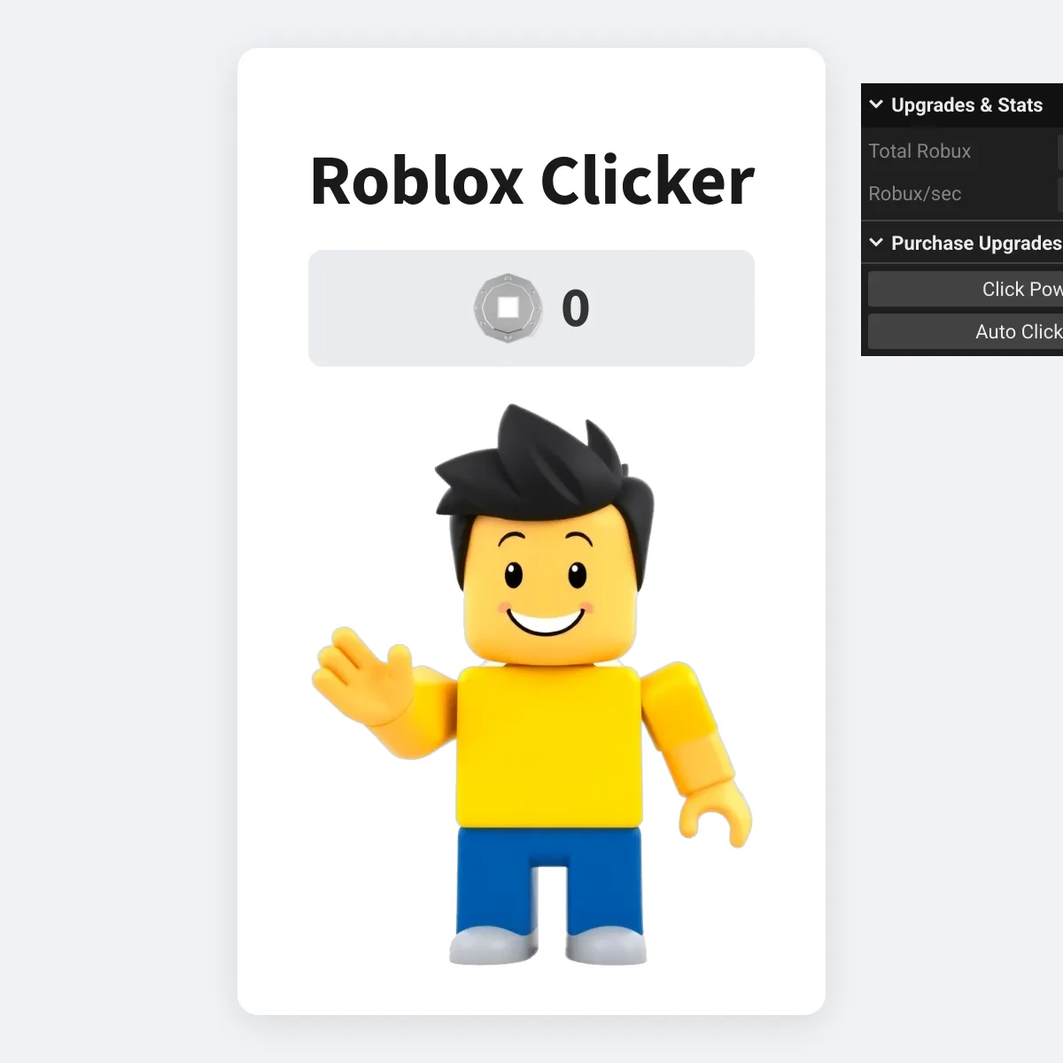The height and width of the screenshot is (1063, 1063).
Task: Collapse the Upgrades & Stats folder
Action: click(x=962, y=105)
